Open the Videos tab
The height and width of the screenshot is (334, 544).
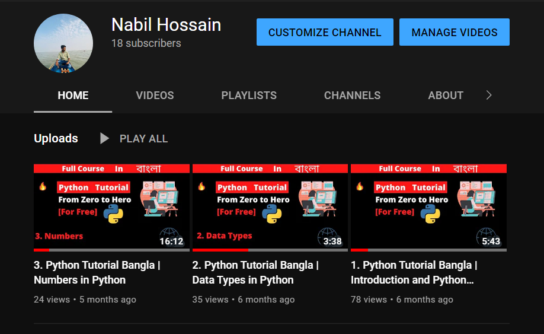point(155,96)
